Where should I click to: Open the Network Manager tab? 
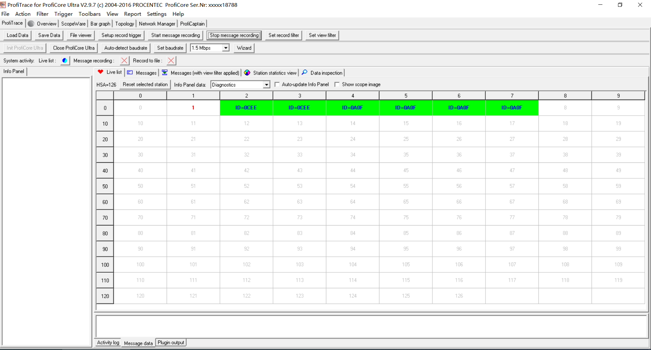coord(157,24)
